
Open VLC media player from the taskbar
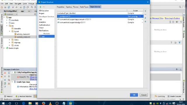click(50, 103)
